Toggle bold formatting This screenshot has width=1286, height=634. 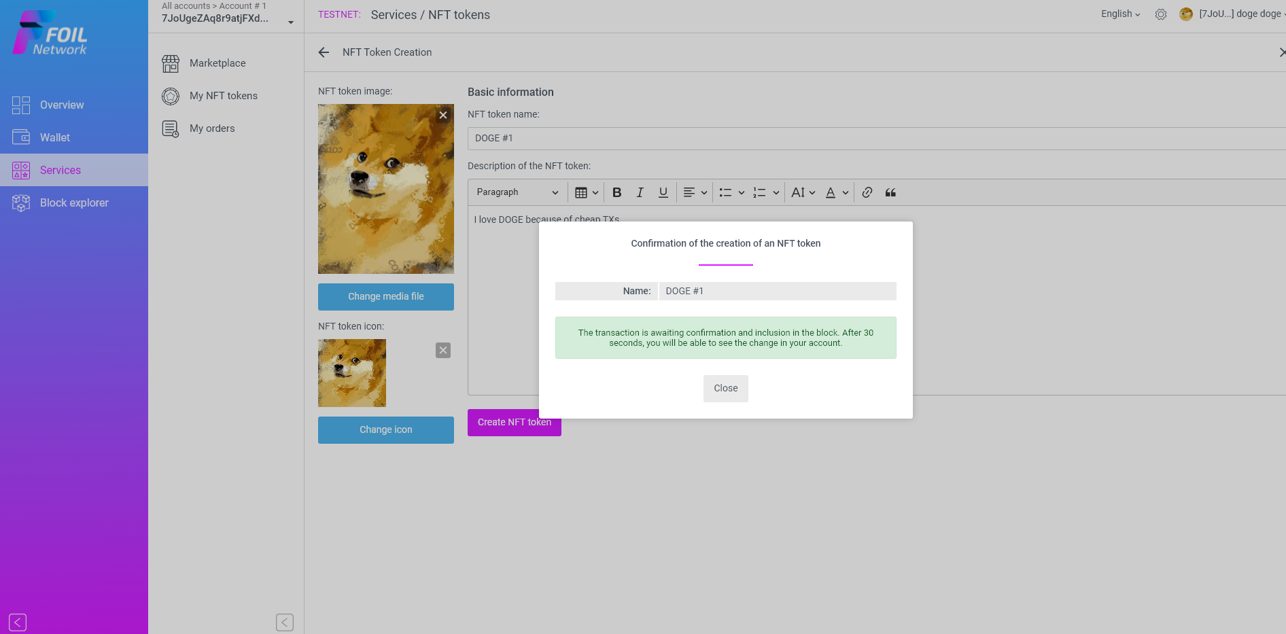coord(617,193)
